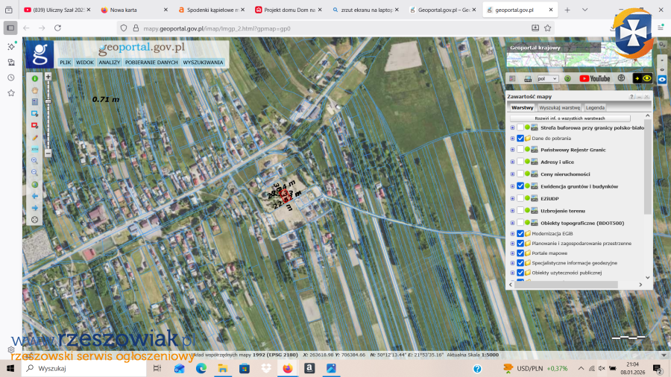Image resolution: width=671 pixels, height=377 pixels.
Task: Click the full extent globe icon
Action: [34, 185]
